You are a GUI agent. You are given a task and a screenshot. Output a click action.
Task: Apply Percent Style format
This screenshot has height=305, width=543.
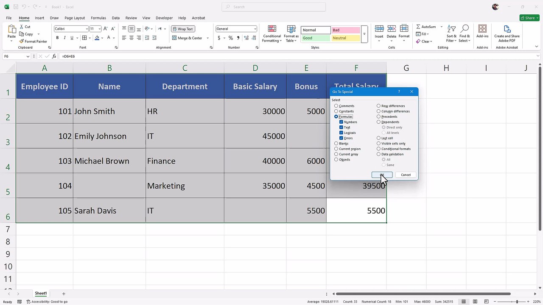tap(231, 38)
